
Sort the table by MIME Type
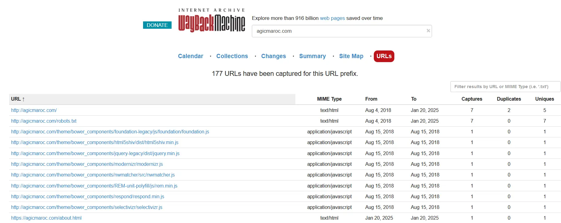click(329, 99)
